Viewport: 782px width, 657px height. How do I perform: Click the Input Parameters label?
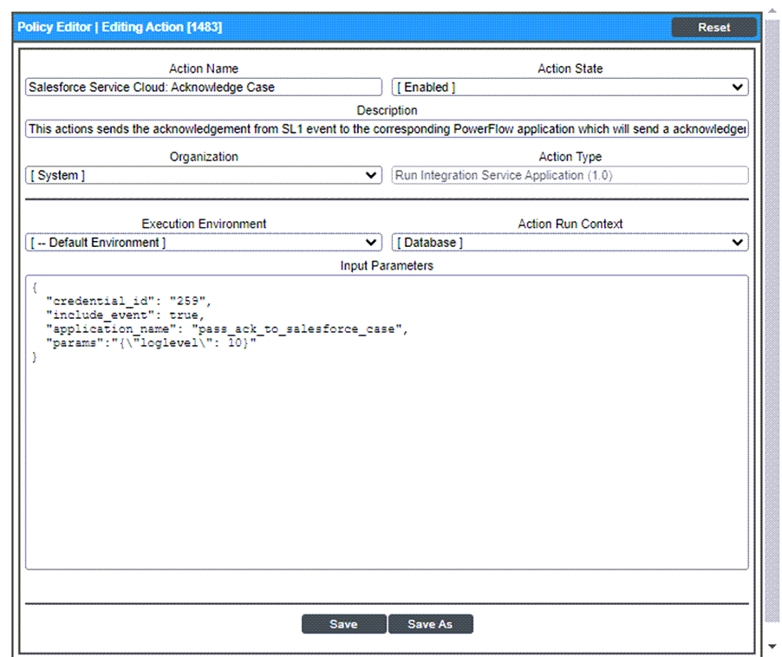tap(387, 266)
